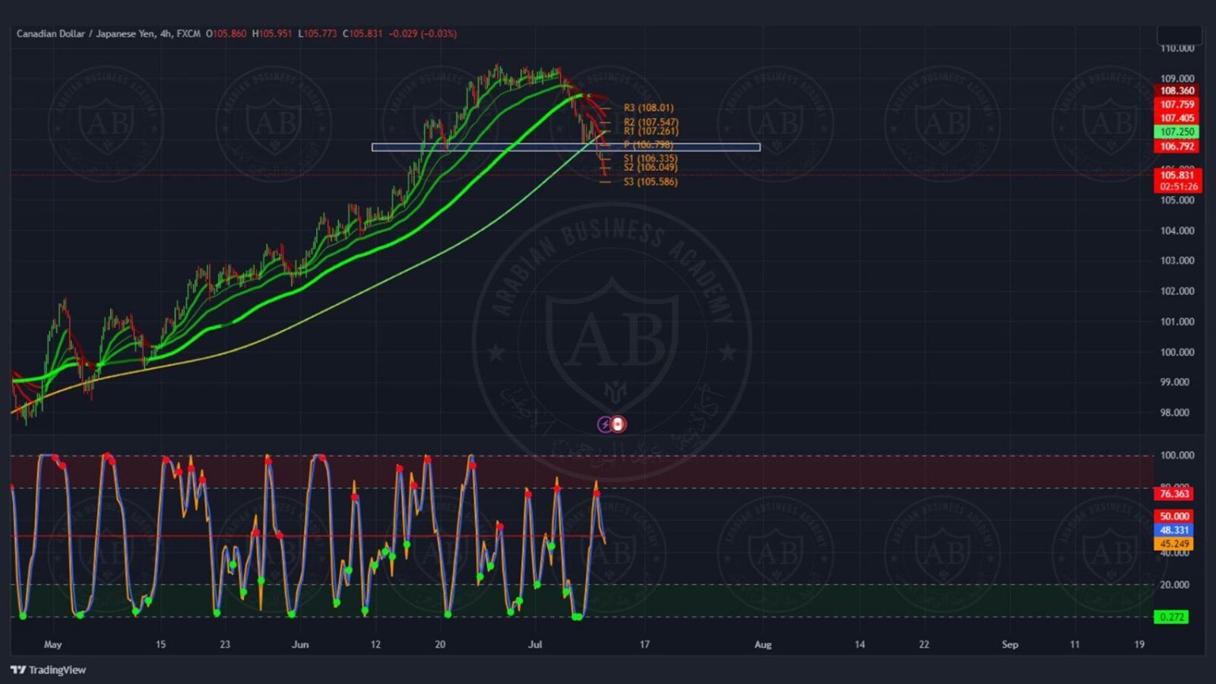Click the Canada flag event icon

pos(619,425)
